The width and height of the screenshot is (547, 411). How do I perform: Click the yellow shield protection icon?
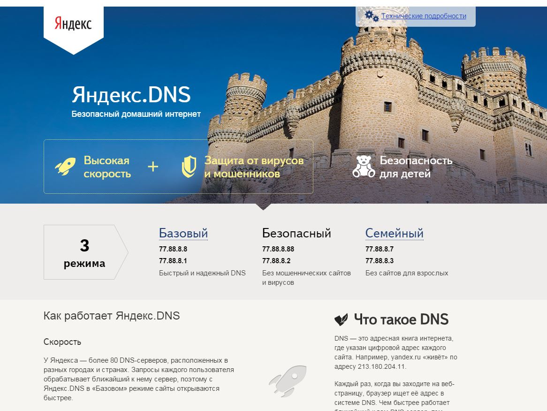coord(189,167)
